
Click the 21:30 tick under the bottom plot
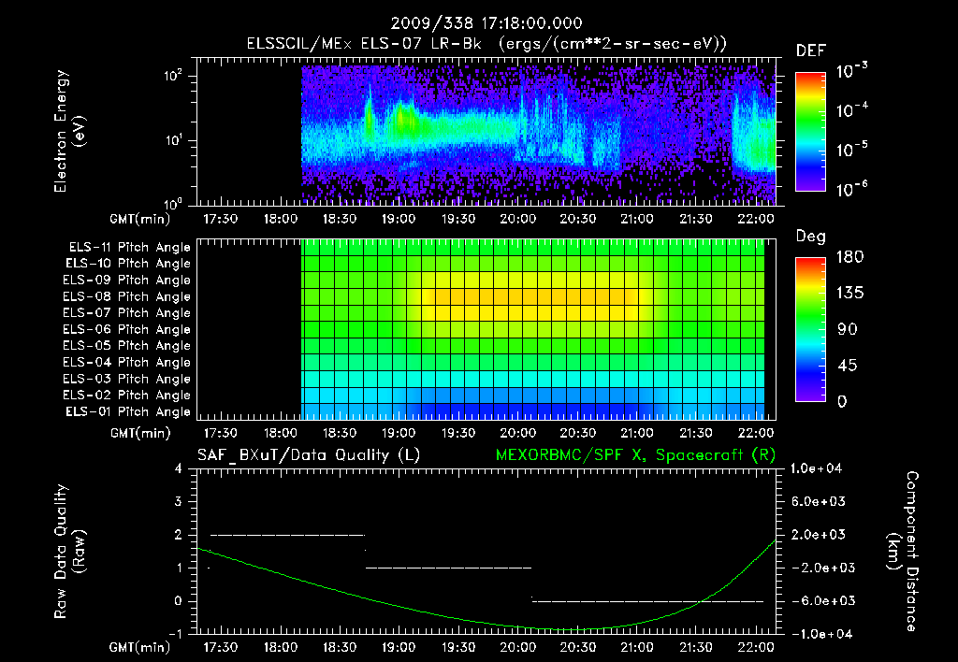[x=696, y=647]
